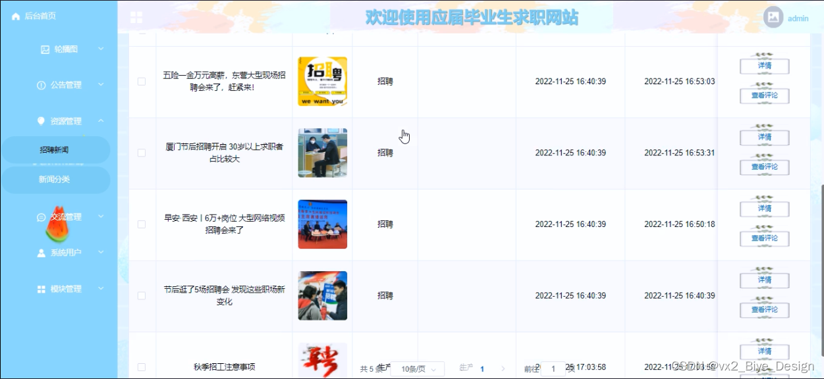Expand the 模块管理 menu chevron
This screenshot has height=379, width=824.
point(101,288)
